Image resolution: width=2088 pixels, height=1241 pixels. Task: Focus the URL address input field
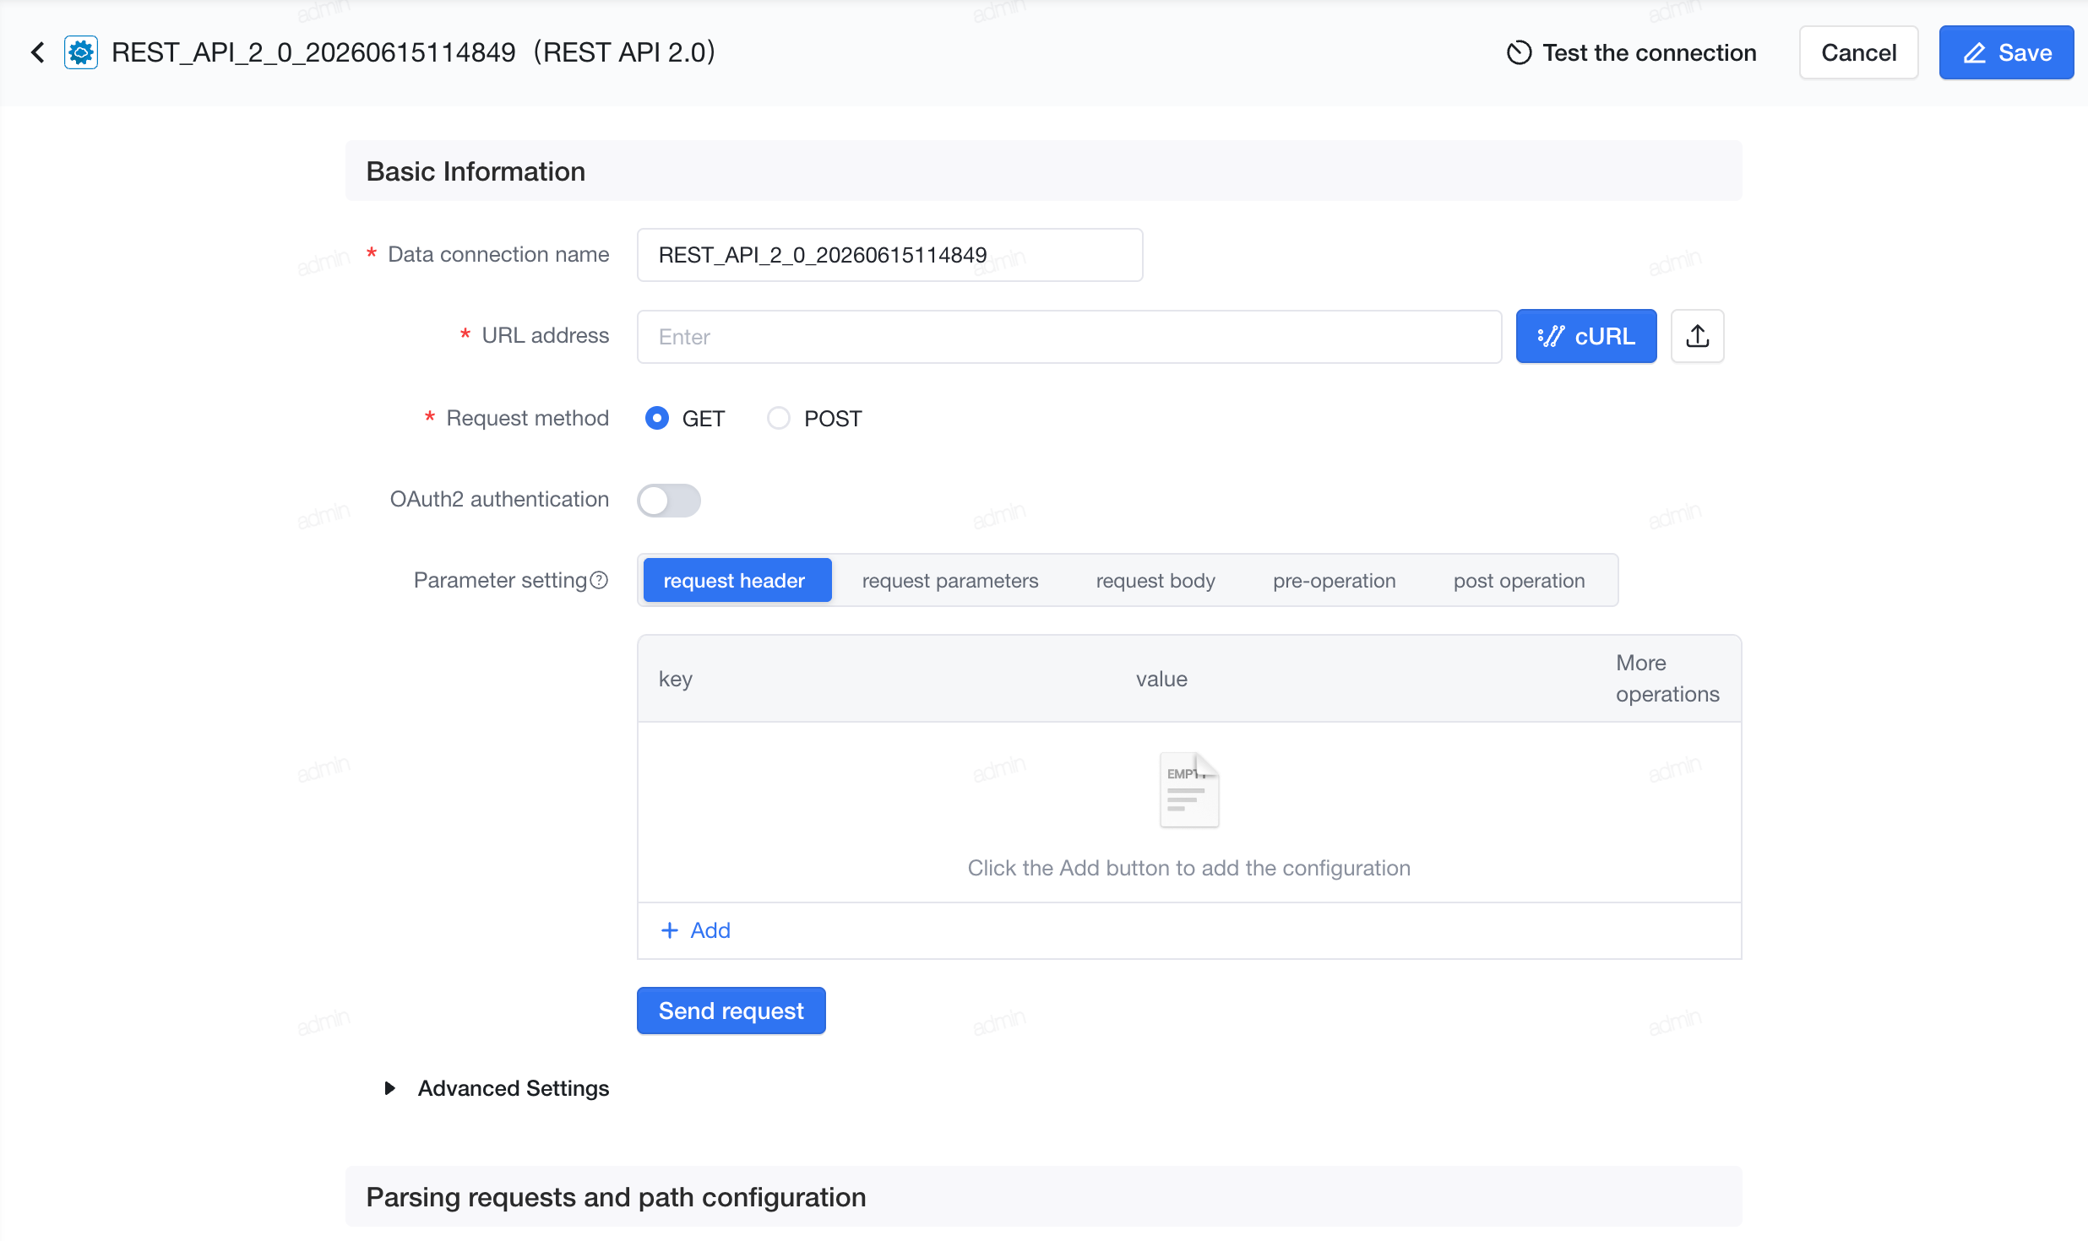(x=1068, y=336)
